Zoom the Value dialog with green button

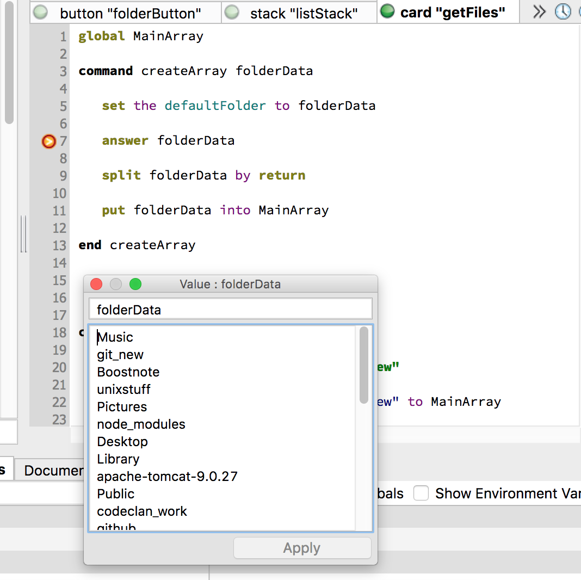pos(135,284)
